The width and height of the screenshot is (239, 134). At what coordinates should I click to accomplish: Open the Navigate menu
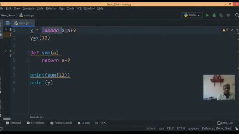pos(29,9)
